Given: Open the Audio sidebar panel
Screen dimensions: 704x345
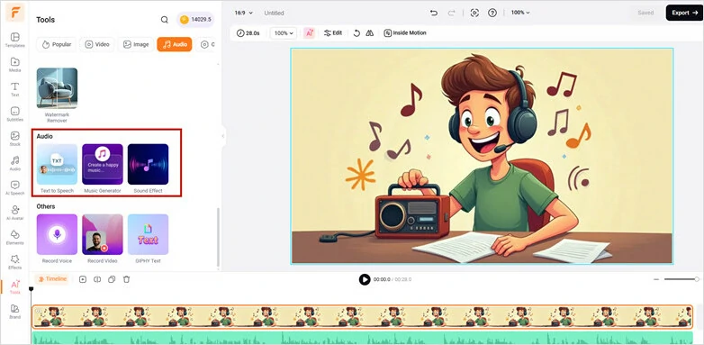Looking at the screenshot, I should [x=14, y=164].
